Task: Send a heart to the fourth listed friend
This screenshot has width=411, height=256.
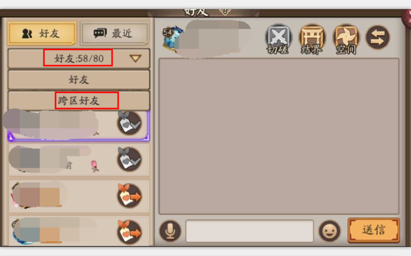Action: point(129,232)
